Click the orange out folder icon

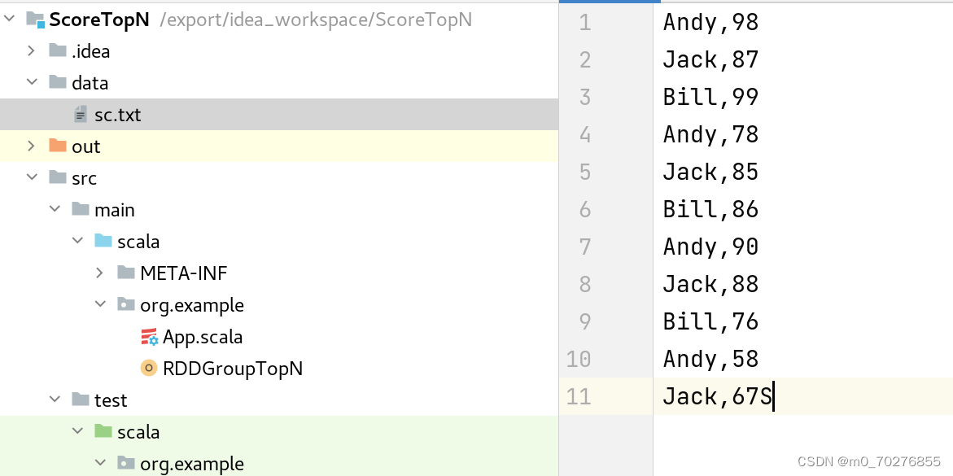pos(58,146)
